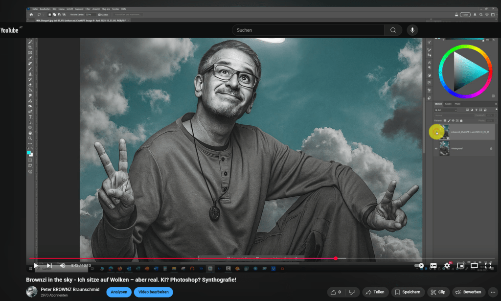Click the Suchen search field

coord(308,30)
